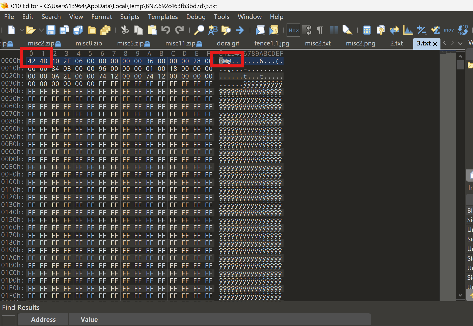Switch to the misc2.zip tab
Viewport: 473px width, 326px height.
point(44,43)
